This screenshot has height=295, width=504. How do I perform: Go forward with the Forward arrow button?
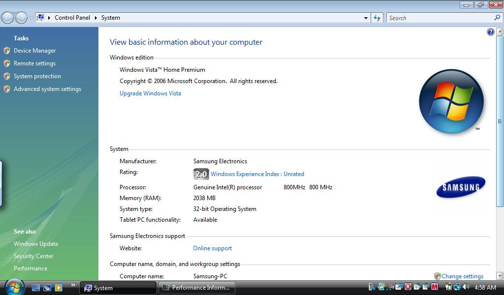coord(21,18)
